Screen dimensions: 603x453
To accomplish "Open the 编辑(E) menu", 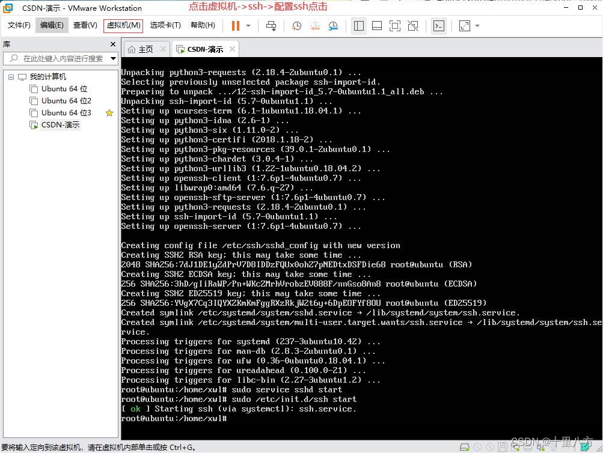I will click(52, 25).
